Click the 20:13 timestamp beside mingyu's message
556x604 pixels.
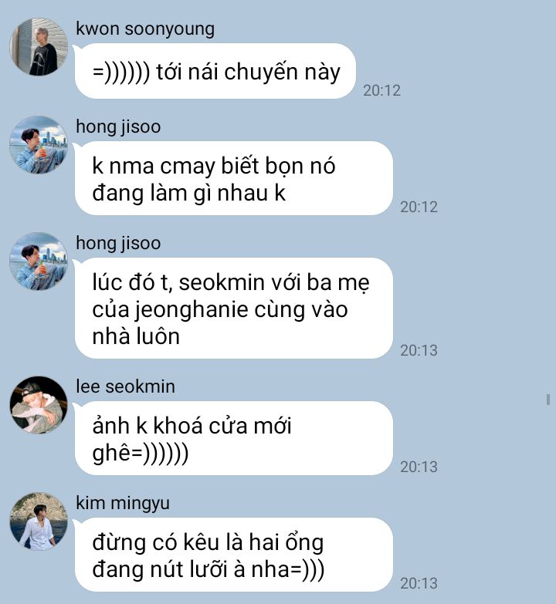click(419, 584)
